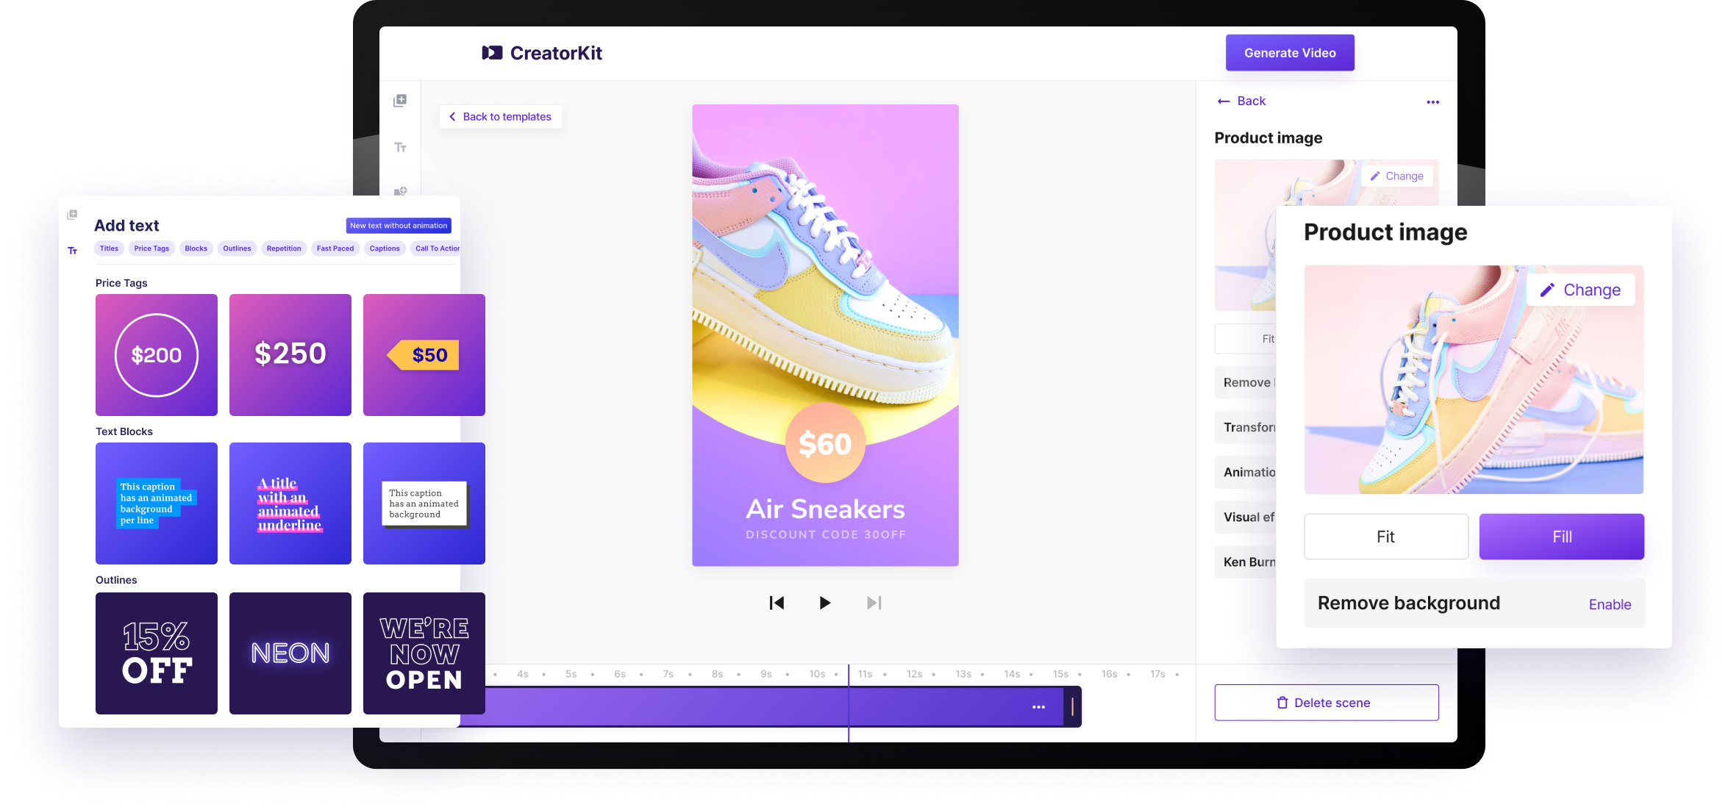Choose the white animated background caption block
The height and width of the screenshot is (810, 1731).
(424, 503)
